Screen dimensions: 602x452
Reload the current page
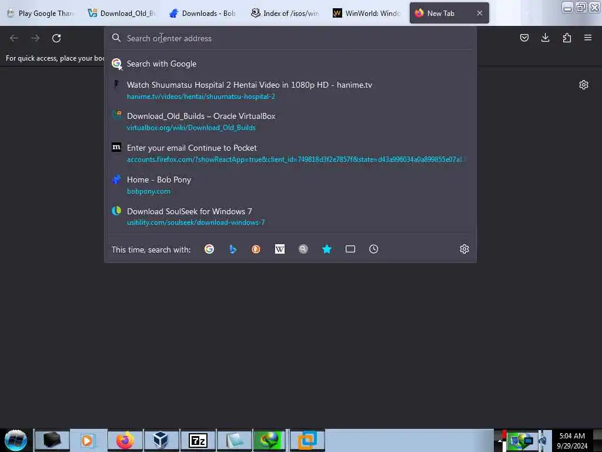coord(56,38)
